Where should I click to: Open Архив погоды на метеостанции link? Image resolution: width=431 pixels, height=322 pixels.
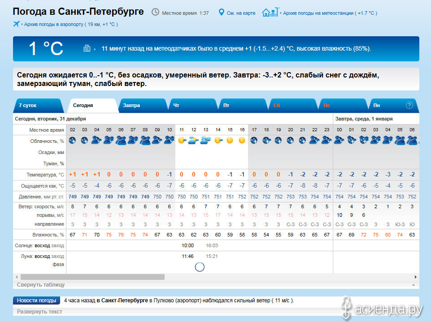[330, 13]
